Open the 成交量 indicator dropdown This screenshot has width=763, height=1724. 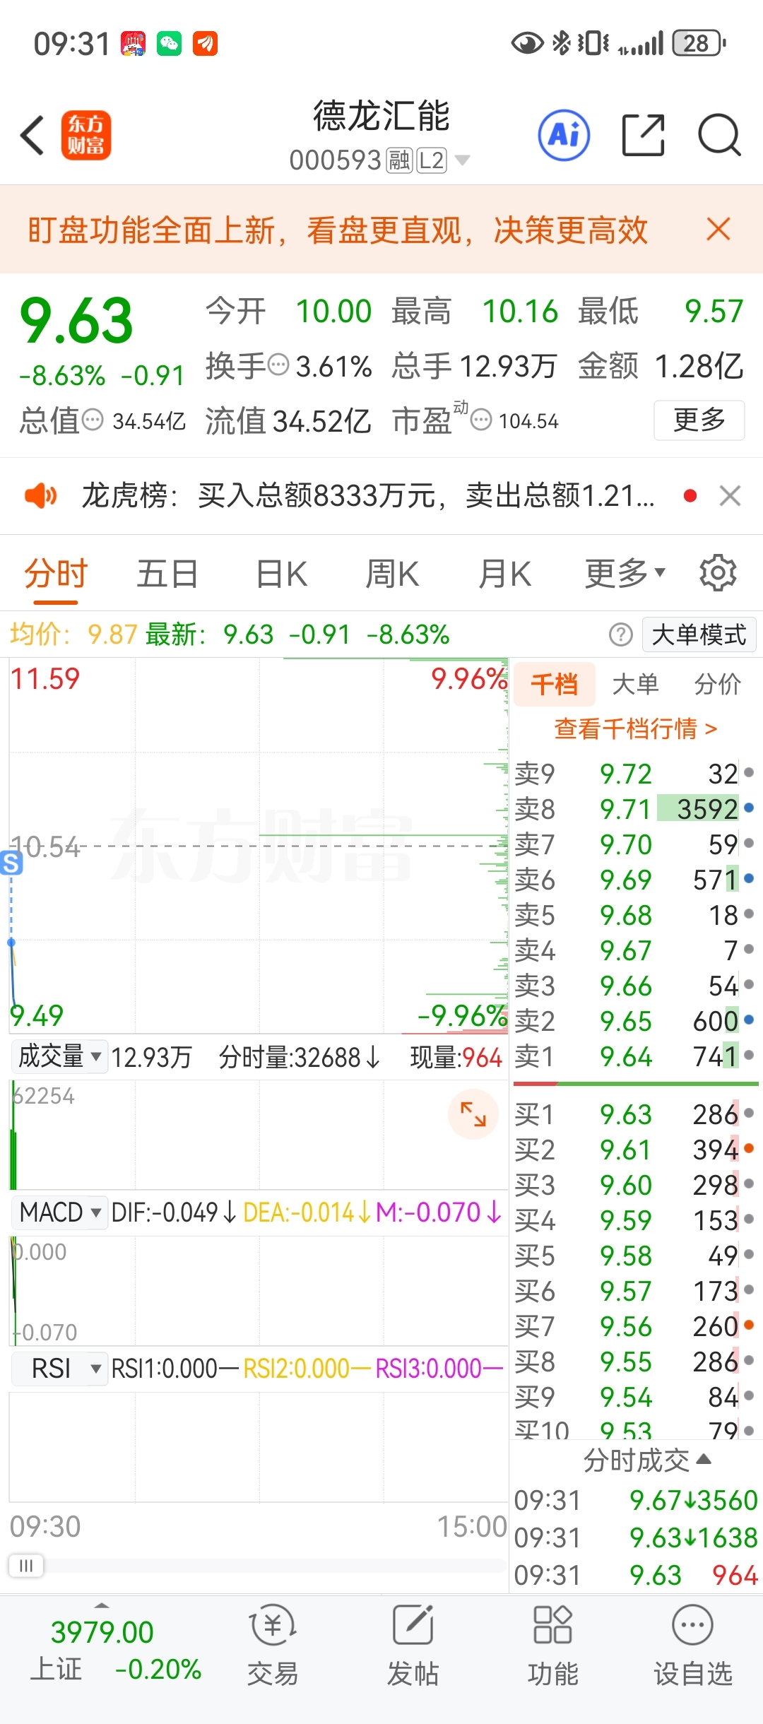point(59,1057)
